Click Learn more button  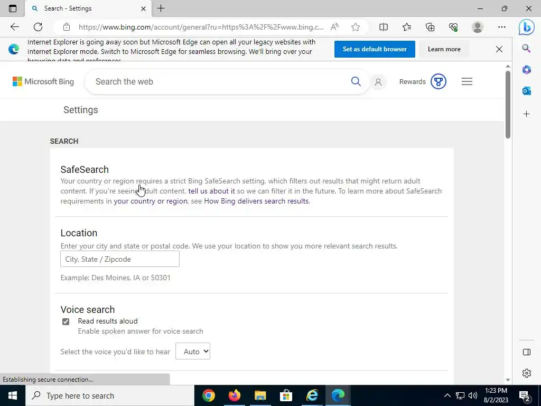[444, 49]
